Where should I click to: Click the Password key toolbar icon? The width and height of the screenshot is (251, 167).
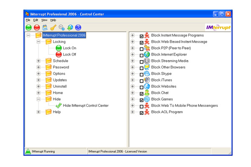53,28
